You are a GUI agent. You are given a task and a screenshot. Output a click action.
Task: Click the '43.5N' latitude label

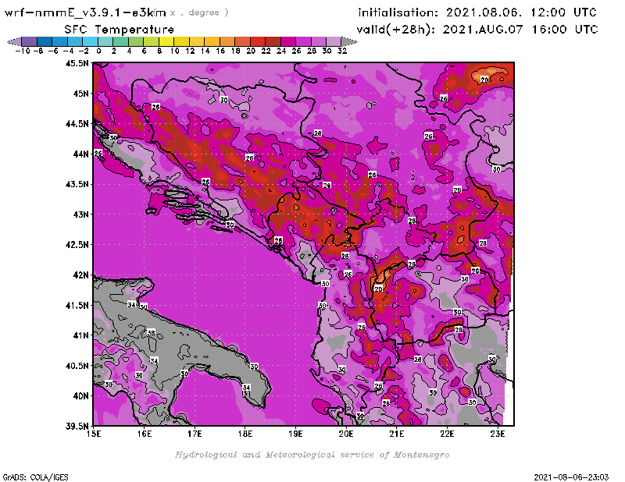point(77,184)
